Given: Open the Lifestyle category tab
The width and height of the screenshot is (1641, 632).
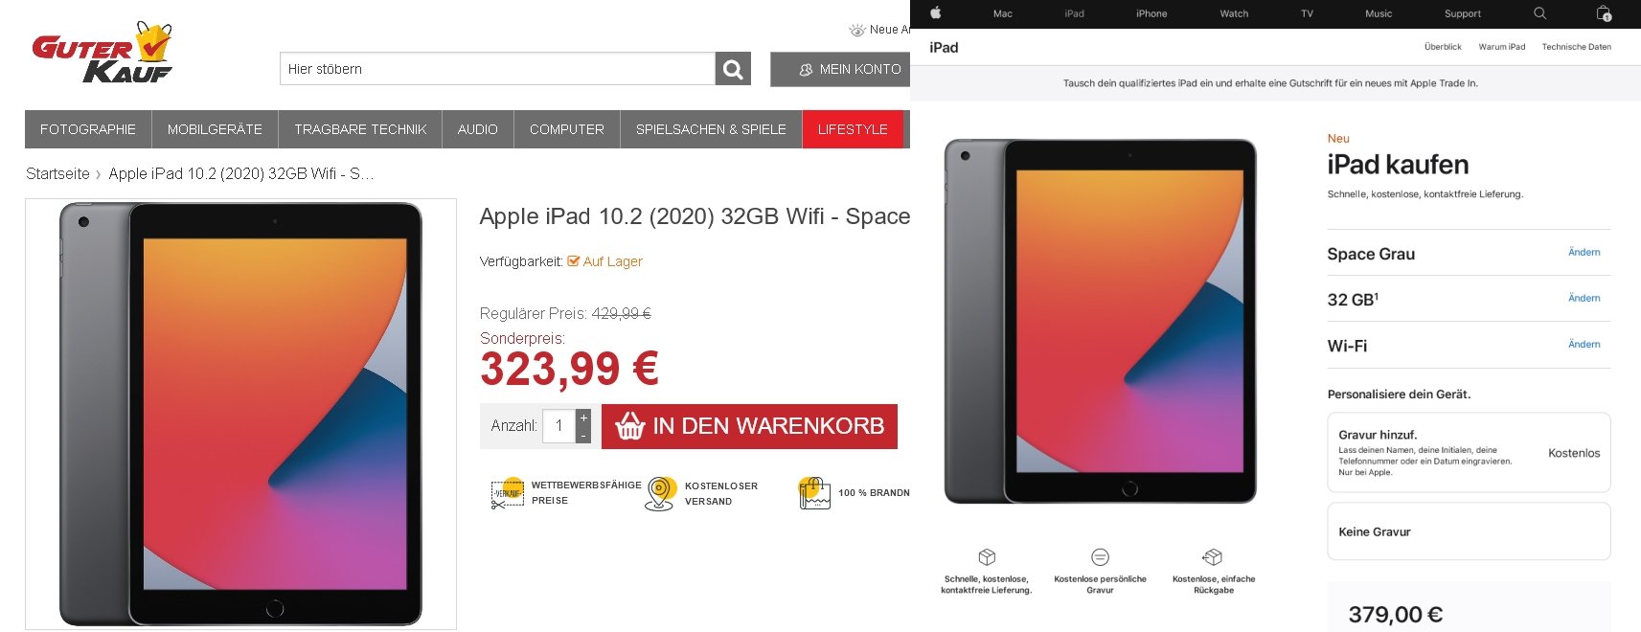Looking at the screenshot, I should 853,129.
